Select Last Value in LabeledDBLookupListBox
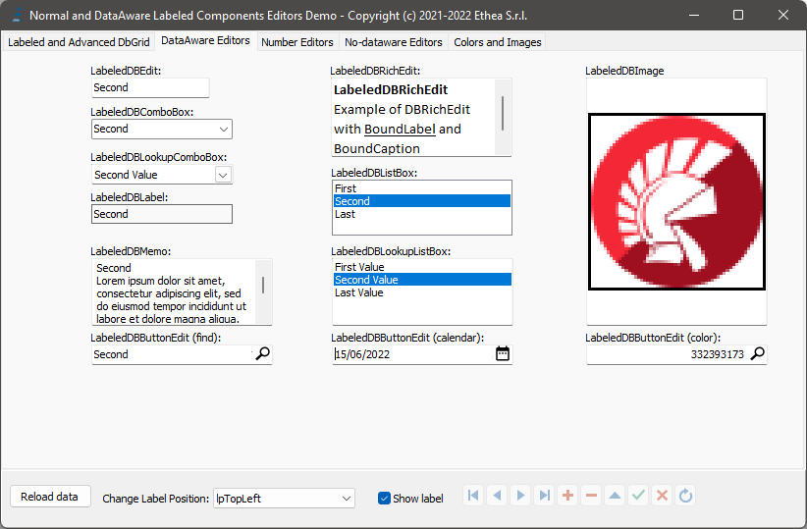Viewport: 807px width, 529px height. tap(422, 292)
